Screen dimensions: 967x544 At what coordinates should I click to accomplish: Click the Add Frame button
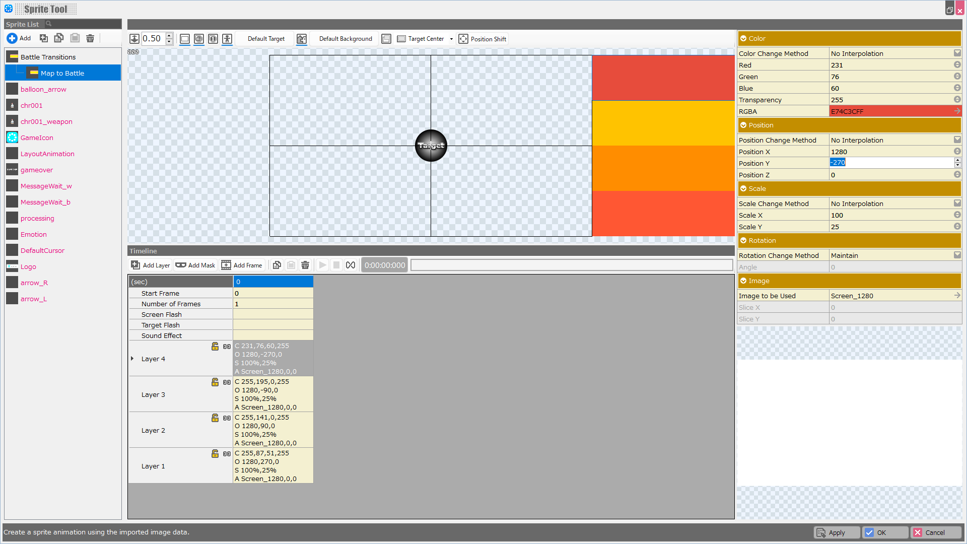(x=243, y=265)
